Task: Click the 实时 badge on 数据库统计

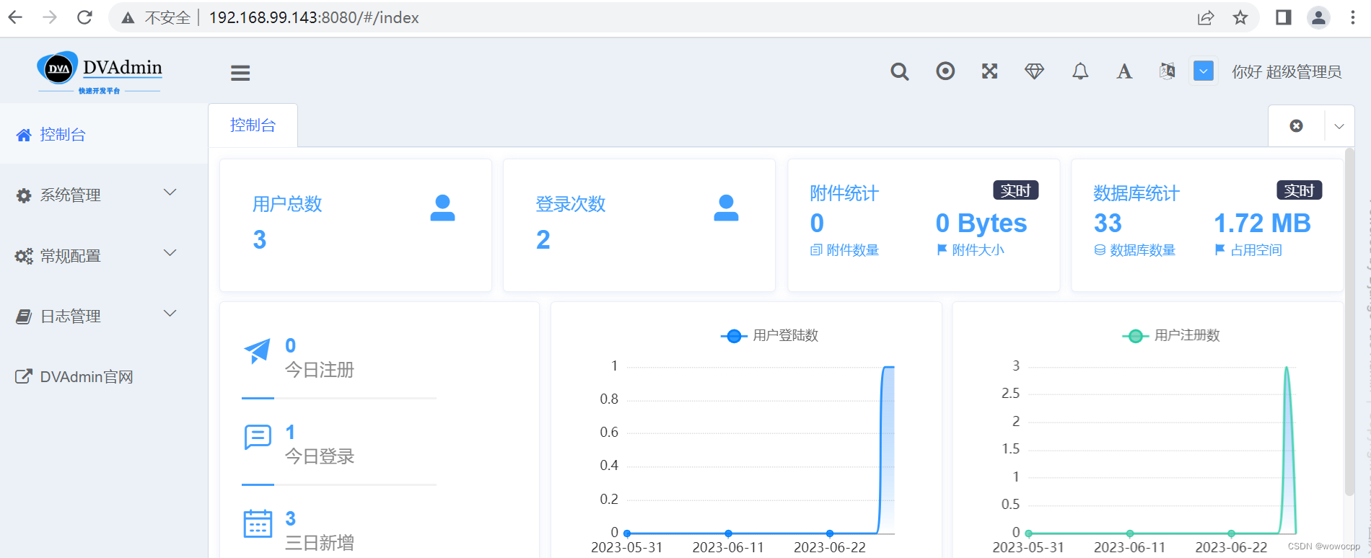Action: click(x=1300, y=190)
